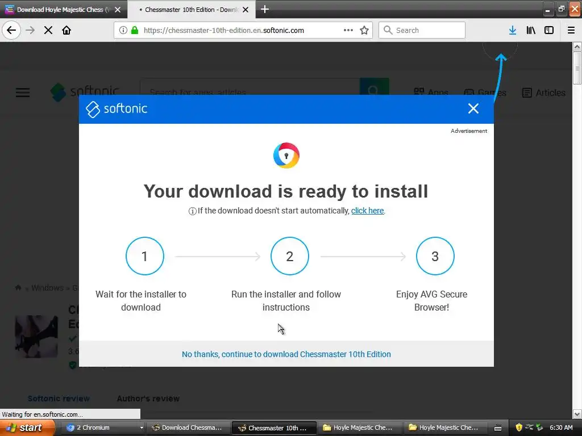Click the on-screen keyboard tray icon
This screenshot has width=582, height=436.
tap(498, 428)
